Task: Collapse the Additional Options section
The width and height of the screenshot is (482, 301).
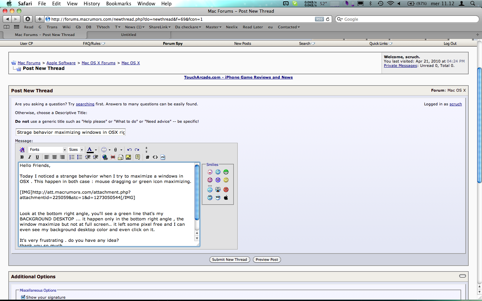Action: tap(463, 276)
